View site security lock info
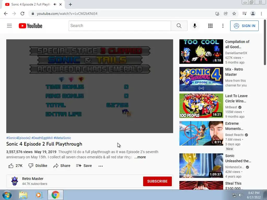 (x=33, y=14)
